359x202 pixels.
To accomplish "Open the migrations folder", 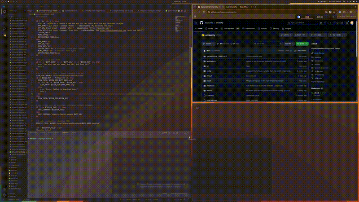I will click(210, 86).
